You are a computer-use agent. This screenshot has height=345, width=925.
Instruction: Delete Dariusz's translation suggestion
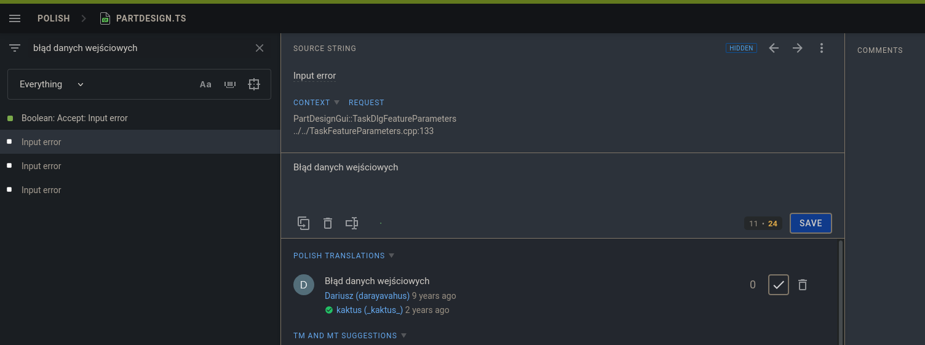click(803, 285)
